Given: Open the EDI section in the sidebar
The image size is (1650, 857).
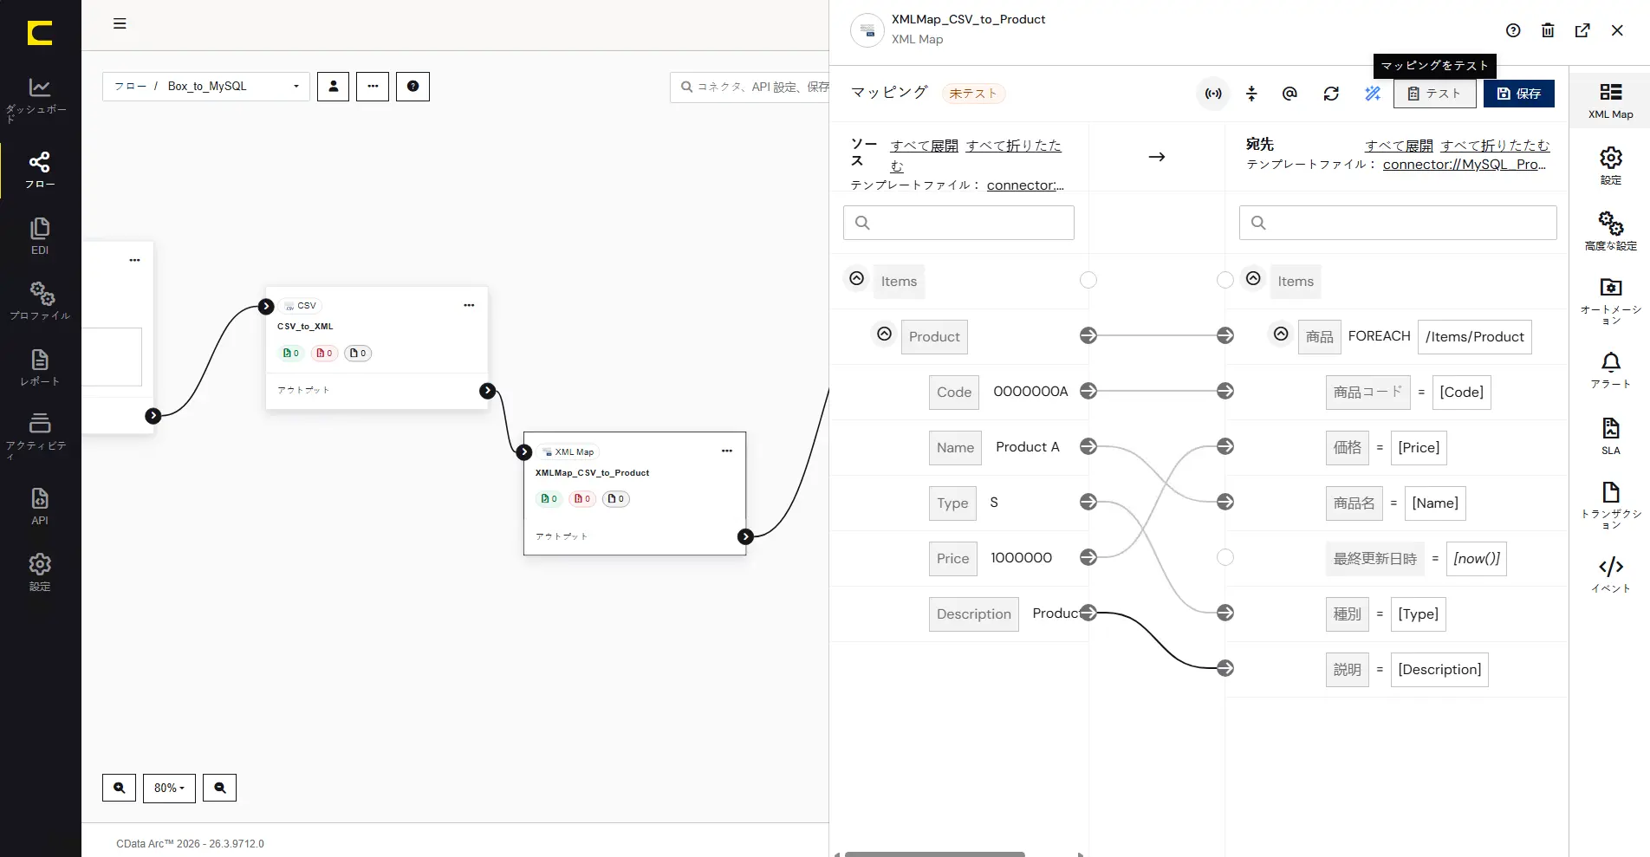Looking at the screenshot, I should point(40,236).
